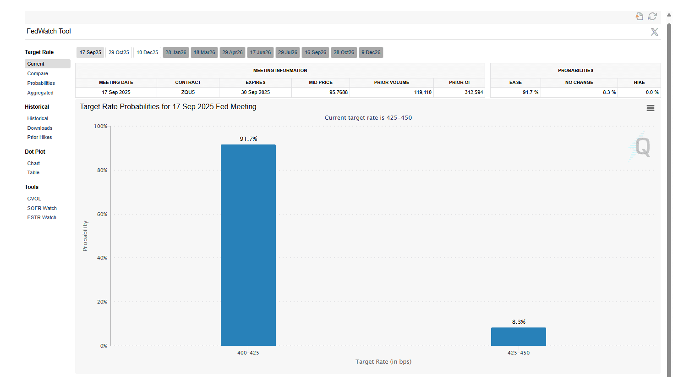
Task: Click the QuikStrike Q logo watermark
Action: coord(641,147)
